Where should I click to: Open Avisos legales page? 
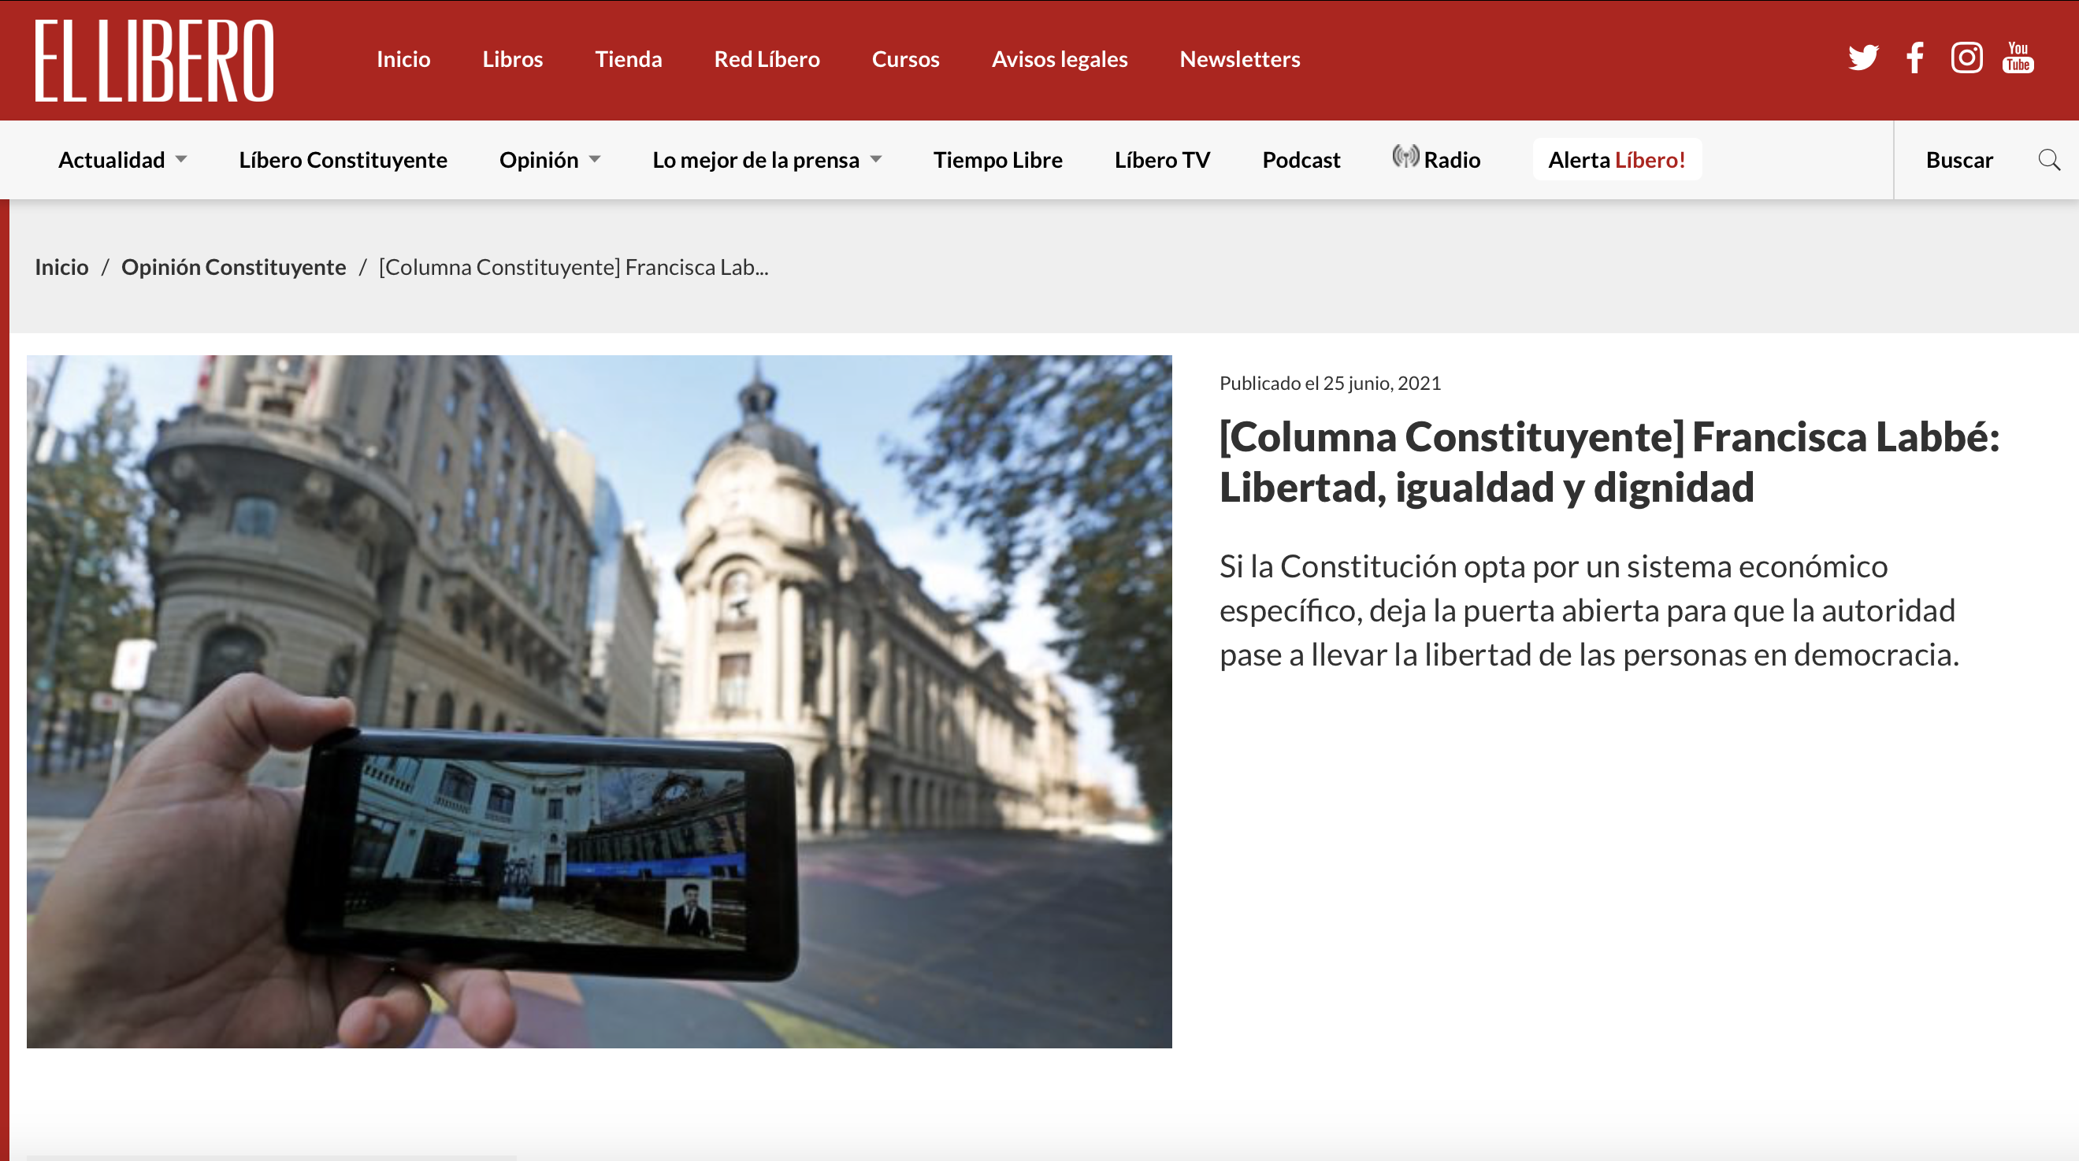(1060, 59)
